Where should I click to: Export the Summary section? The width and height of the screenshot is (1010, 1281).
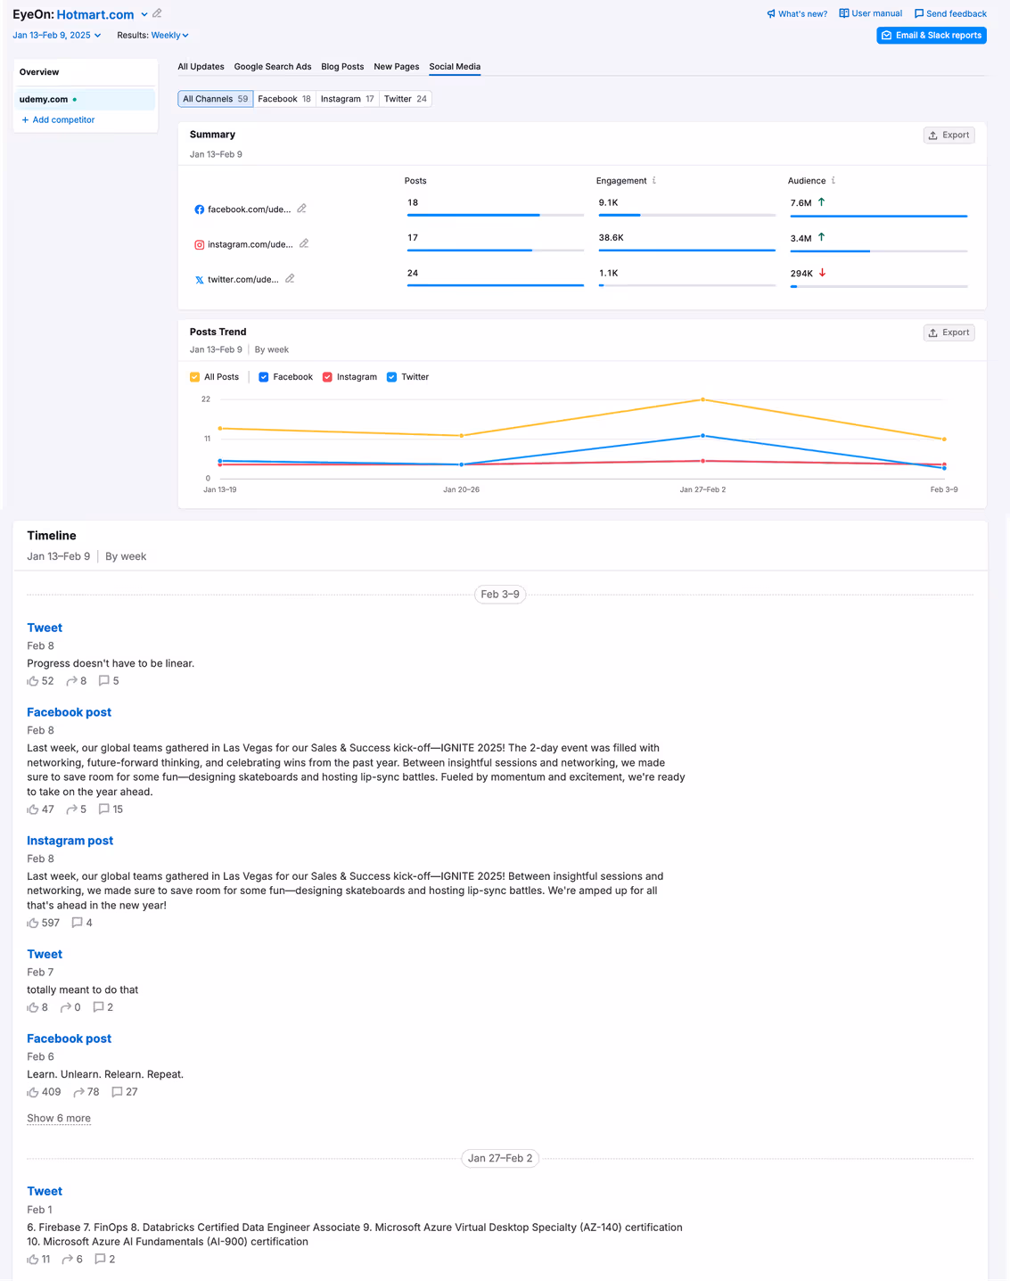click(949, 135)
